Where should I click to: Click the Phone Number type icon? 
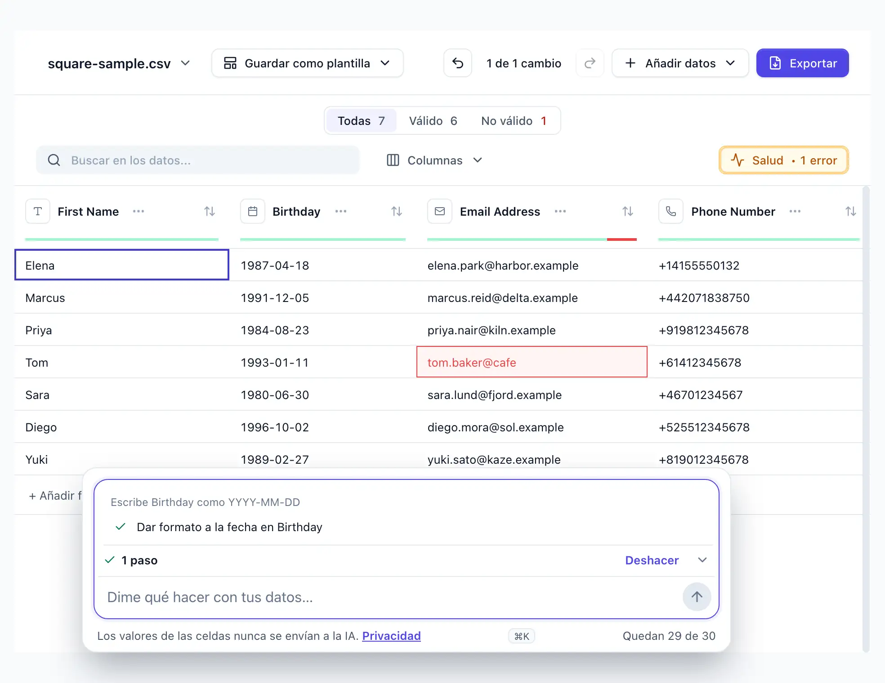pos(671,211)
